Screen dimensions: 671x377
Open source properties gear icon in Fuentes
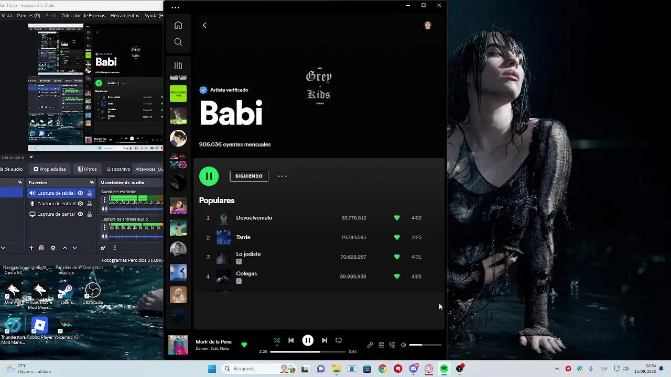point(53,248)
